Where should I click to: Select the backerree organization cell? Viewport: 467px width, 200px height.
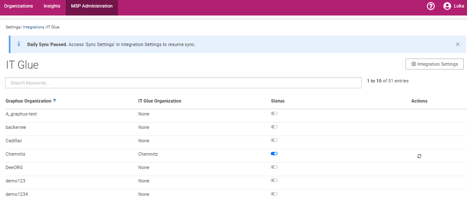coord(16,127)
